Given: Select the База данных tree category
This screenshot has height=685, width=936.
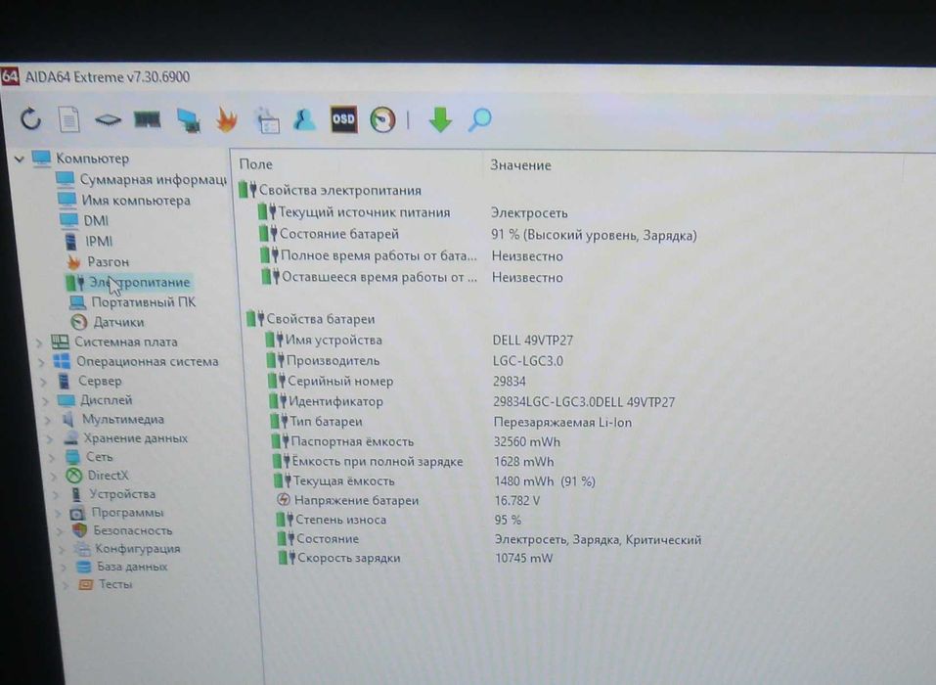Looking at the screenshot, I should (x=122, y=567).
